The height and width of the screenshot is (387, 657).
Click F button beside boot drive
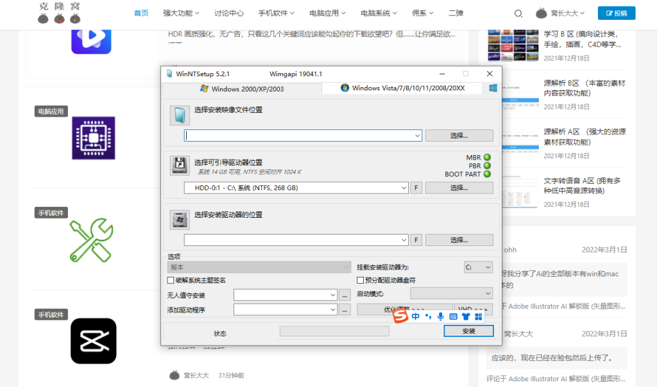pos(416,188)
